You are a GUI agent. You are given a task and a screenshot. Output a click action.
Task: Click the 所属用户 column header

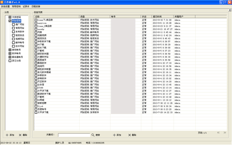pos(184,17)
